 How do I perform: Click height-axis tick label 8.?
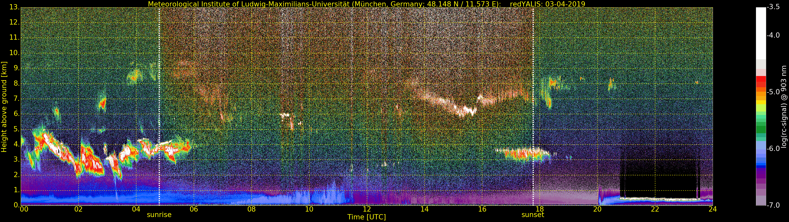[x=16, y=83]
